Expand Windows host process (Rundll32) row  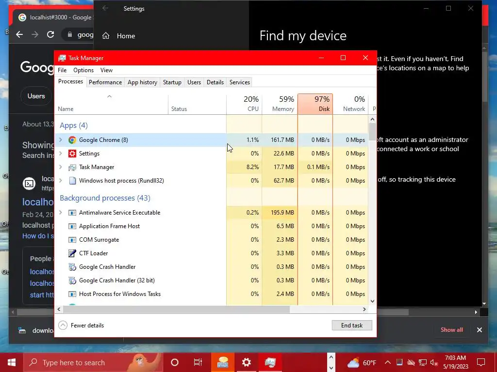coord(61,180)
